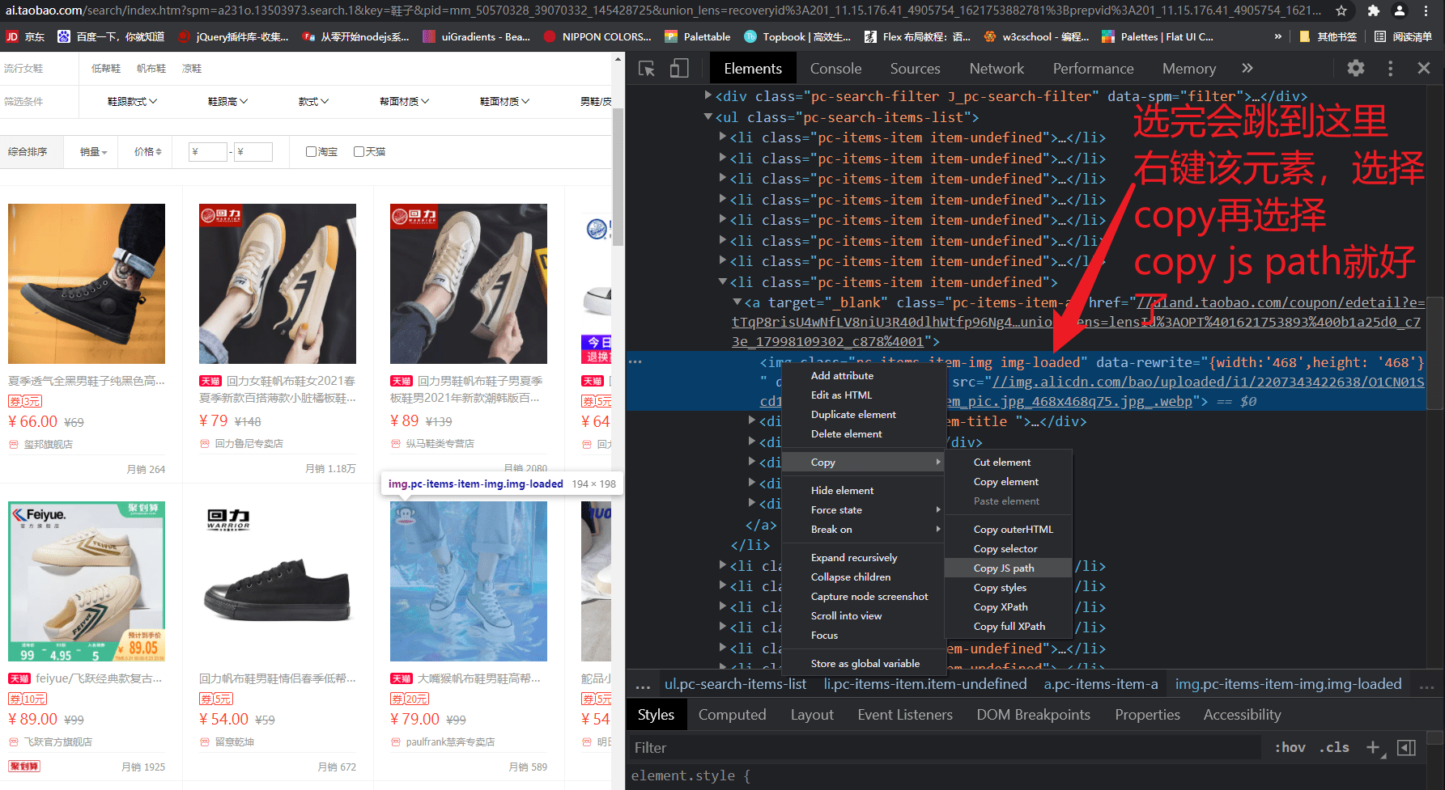Show more DevTools tabs chevron

point(1247,69)
